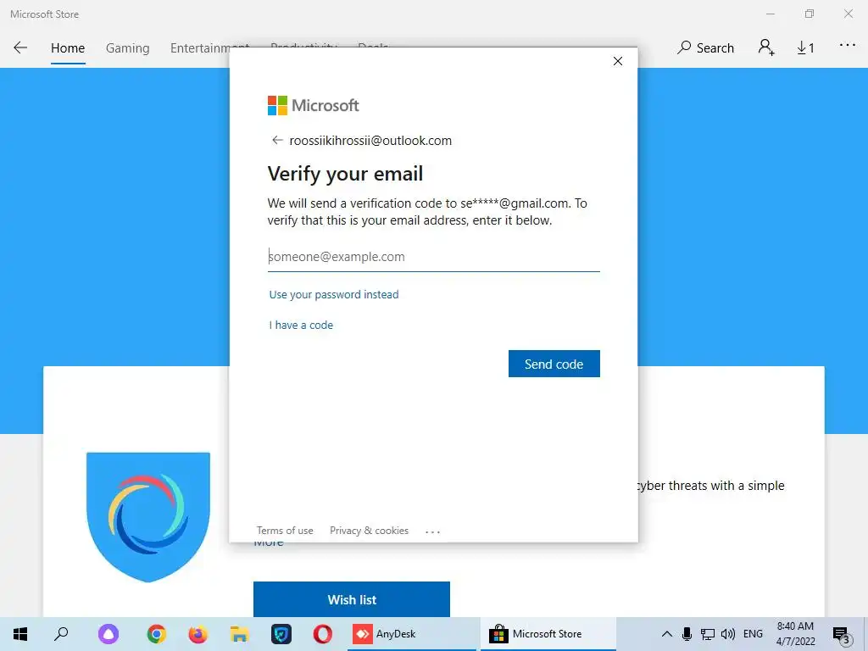Go back from roossiikihrossii@outlook.com account
Image resolution: width=868 pixels, height=651 pixels.
277,140
